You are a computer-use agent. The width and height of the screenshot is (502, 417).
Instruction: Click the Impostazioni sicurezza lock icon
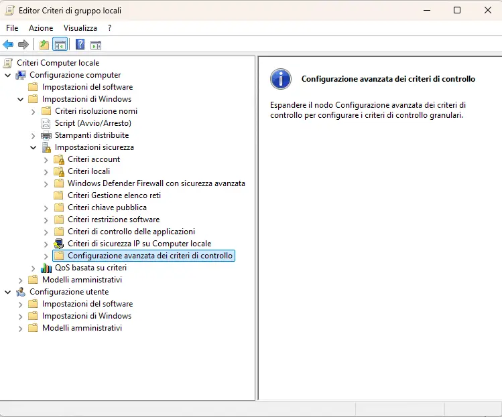pyautogui.click(x=46, y=147)
